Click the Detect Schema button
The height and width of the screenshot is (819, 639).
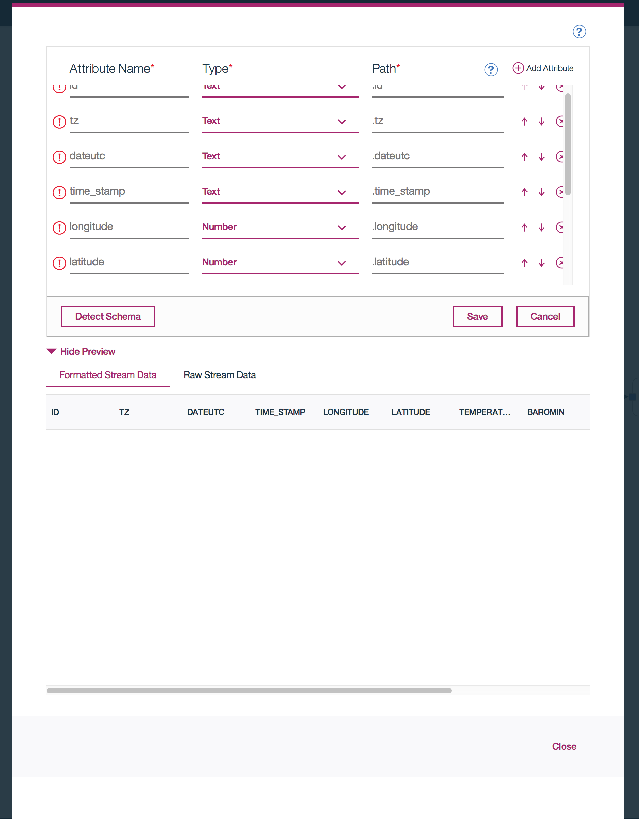(108, 316)
